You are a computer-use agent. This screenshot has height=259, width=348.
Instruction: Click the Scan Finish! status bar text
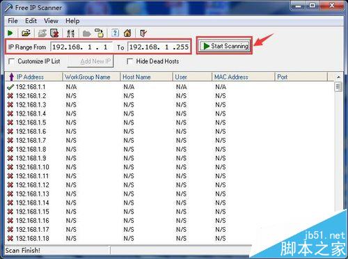[23, 251]
